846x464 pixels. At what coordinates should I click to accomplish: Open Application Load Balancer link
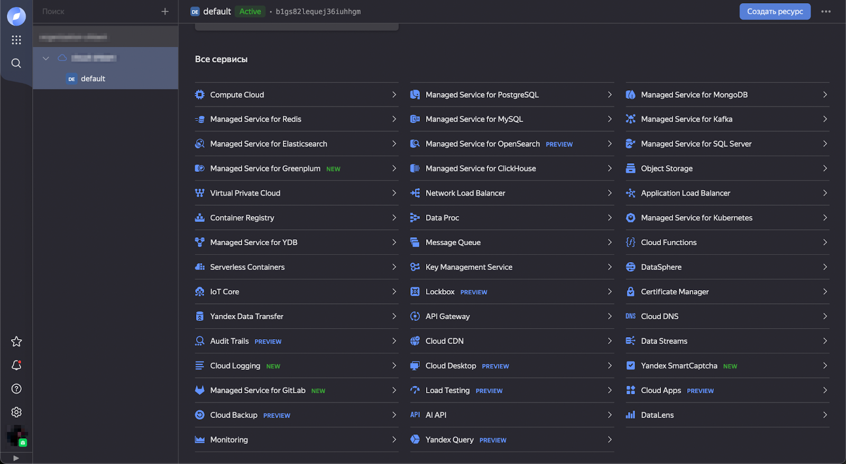coord(685,193)
